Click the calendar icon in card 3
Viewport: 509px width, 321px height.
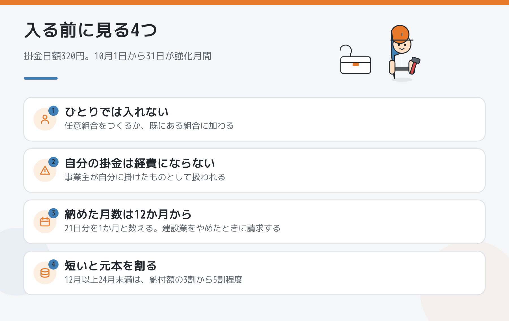(45, 222)
